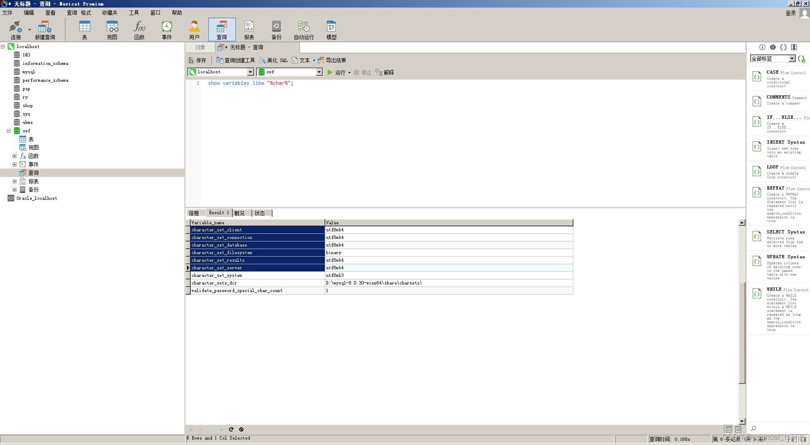The width and height of the screenshot is (810, 445).
Task: Refresh the result grid
Action: pyautogui.click(x=231, y=429)
